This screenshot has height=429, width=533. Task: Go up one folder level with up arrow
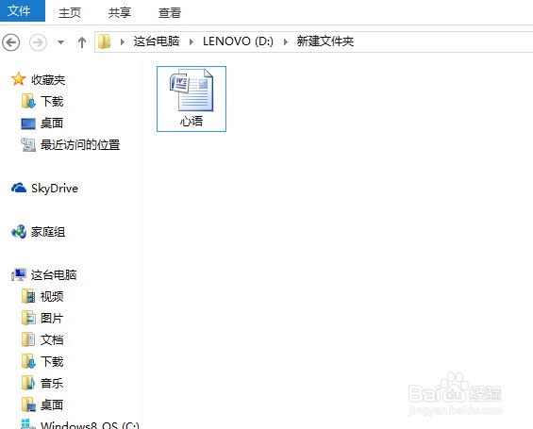click(82, 42)
